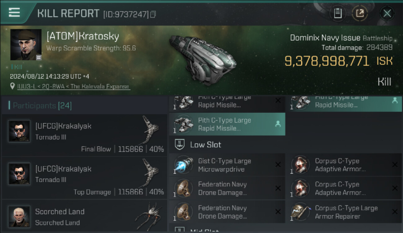Open the system location link IUU3-L

74,86
